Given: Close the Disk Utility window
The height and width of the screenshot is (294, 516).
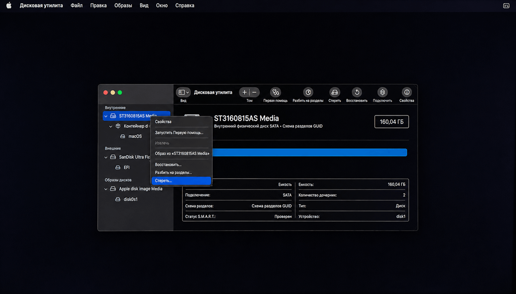Looking at the screenshot, I should (106, 92).
